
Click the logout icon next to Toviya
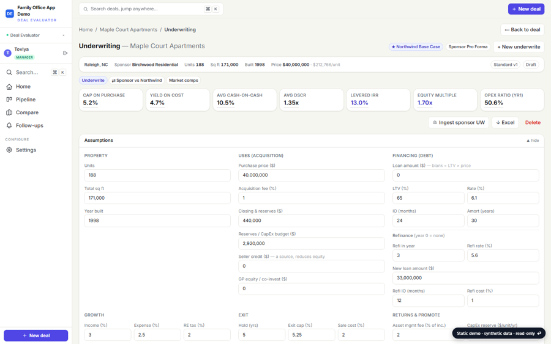coord(65,53)
